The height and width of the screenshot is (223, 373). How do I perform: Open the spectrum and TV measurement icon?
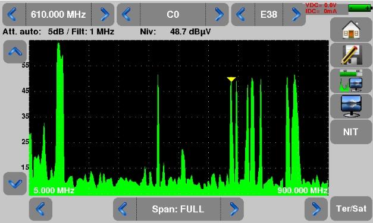pos(351,81)
